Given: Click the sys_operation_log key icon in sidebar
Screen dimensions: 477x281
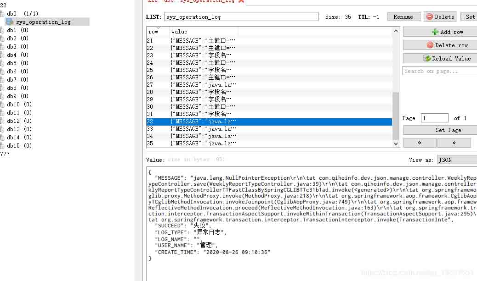Looking at the screenshot, I should click(9, 21).
